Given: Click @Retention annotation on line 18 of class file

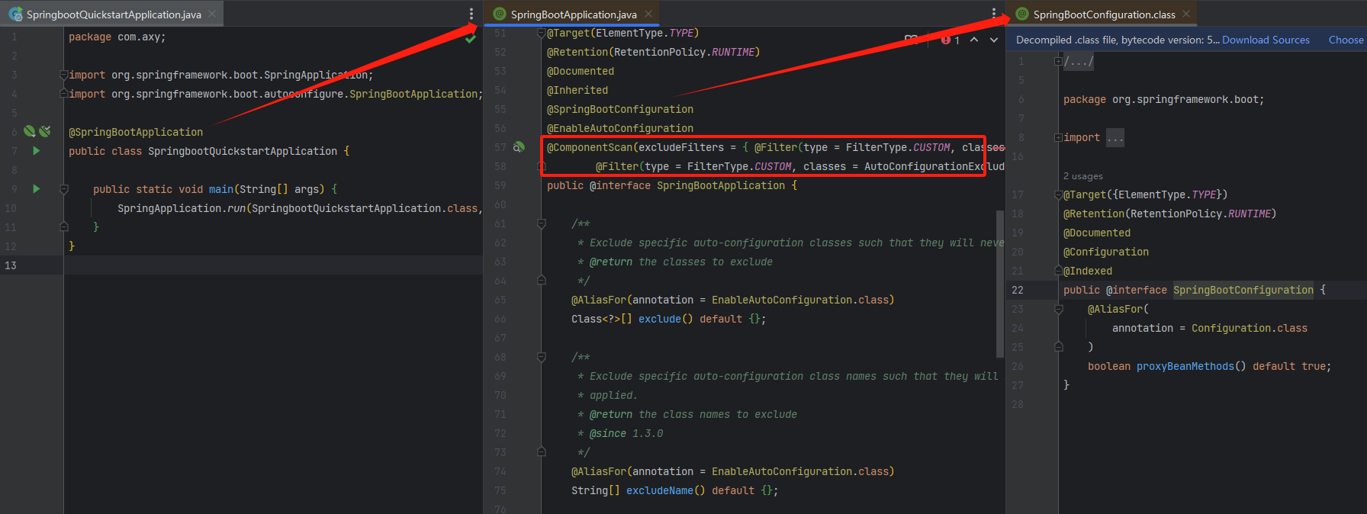Looking at the screenshot, I should 1094,214.
